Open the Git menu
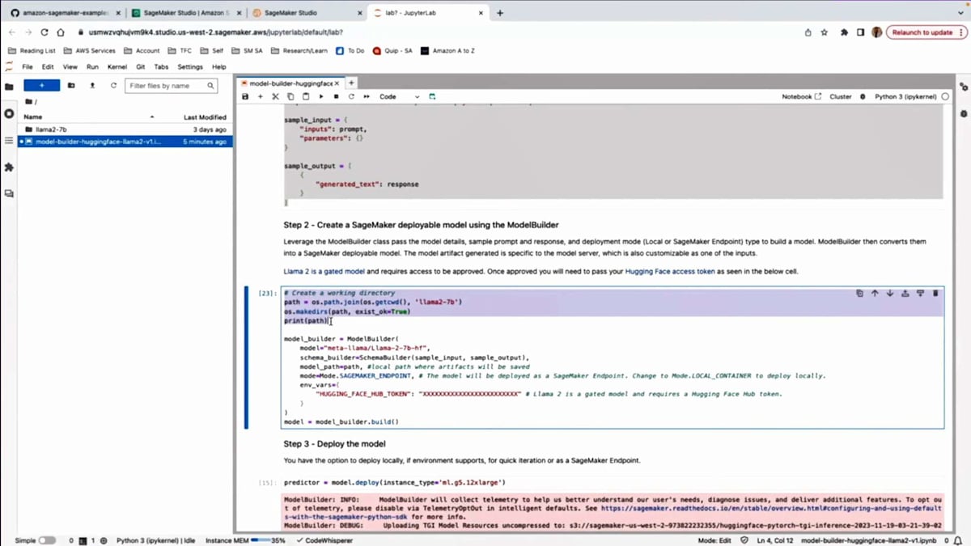The image size is (971, 546). (140, 67)
